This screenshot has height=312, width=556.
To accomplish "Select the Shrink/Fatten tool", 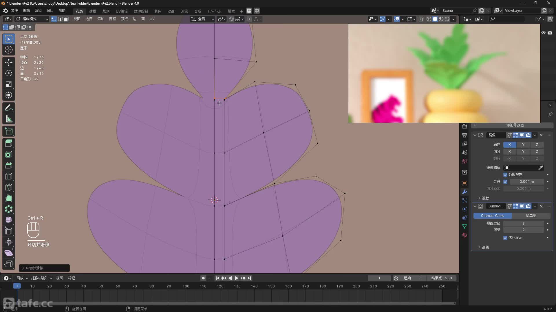I will click(9, 242).
